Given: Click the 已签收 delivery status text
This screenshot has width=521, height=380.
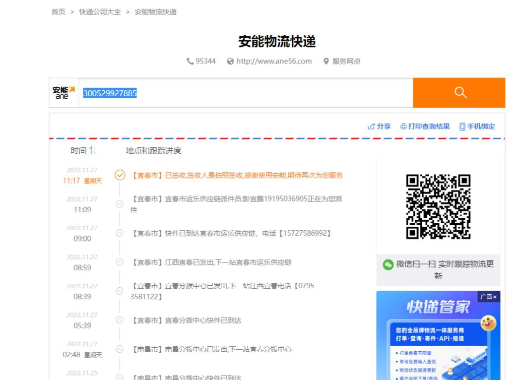Looking at the screenshot, I should coord(237,176).
